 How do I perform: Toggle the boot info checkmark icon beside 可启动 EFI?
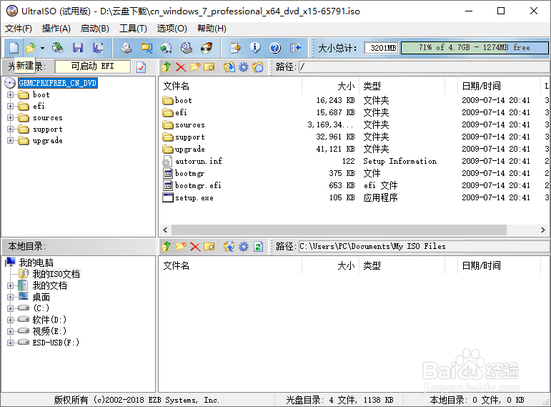pyautogui.click(x=142, y=67)
